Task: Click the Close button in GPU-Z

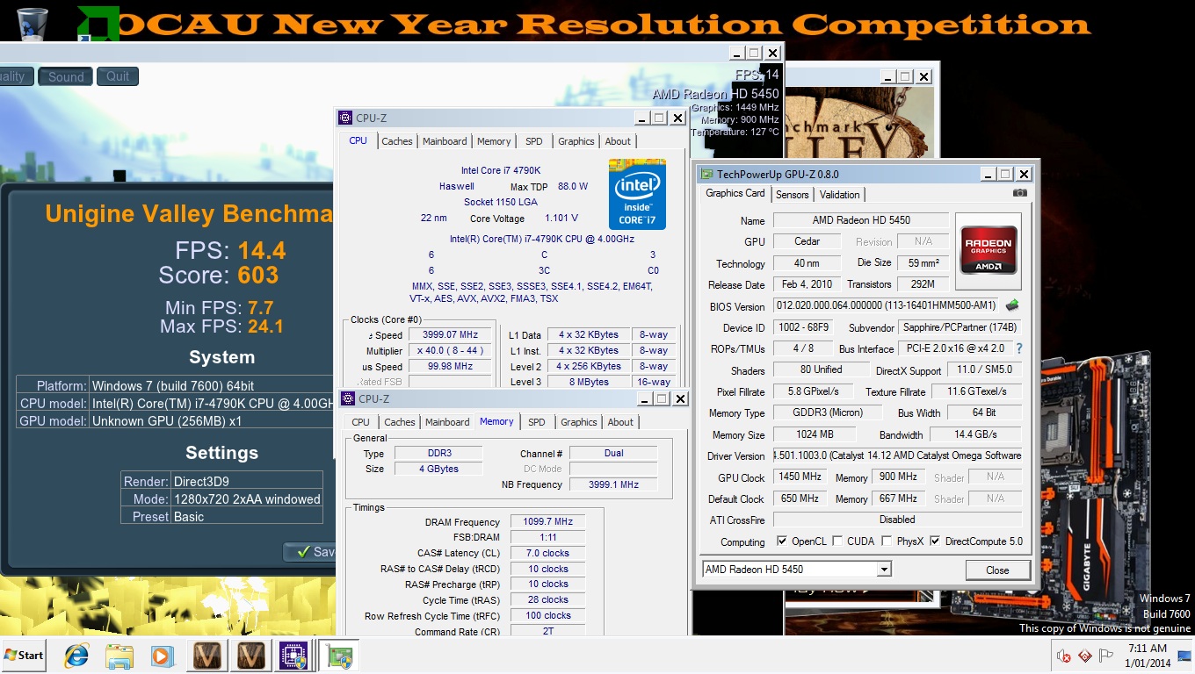Action: [997, 570]
